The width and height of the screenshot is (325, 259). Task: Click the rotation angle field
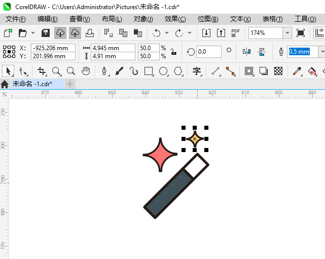[x=209, y=52]
